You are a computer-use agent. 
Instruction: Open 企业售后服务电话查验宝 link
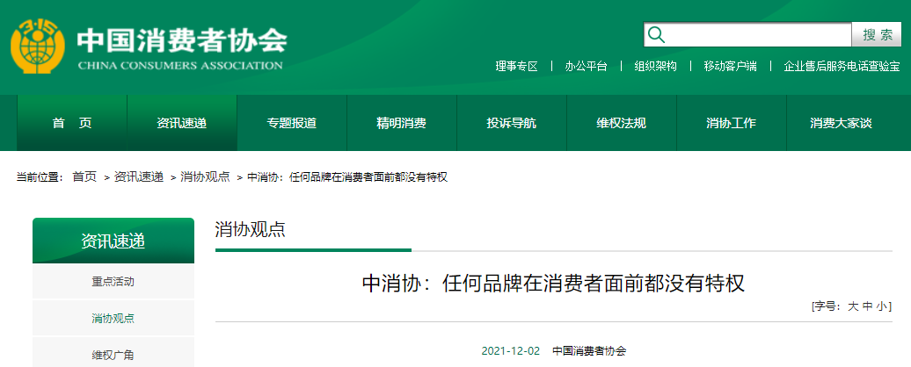(842, 67)
